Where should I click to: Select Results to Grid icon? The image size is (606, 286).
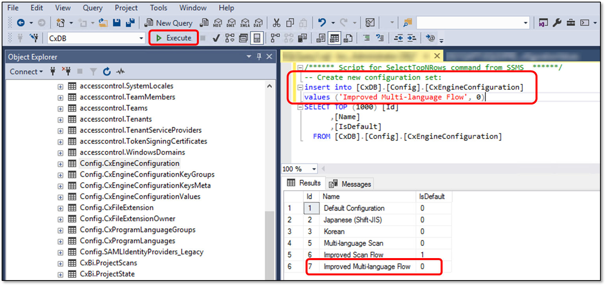pyautogui.click(x=334, y=38)
